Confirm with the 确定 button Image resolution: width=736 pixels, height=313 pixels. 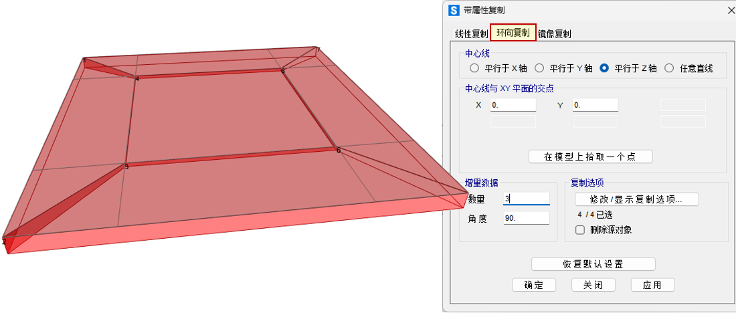[x=534, y=285]
